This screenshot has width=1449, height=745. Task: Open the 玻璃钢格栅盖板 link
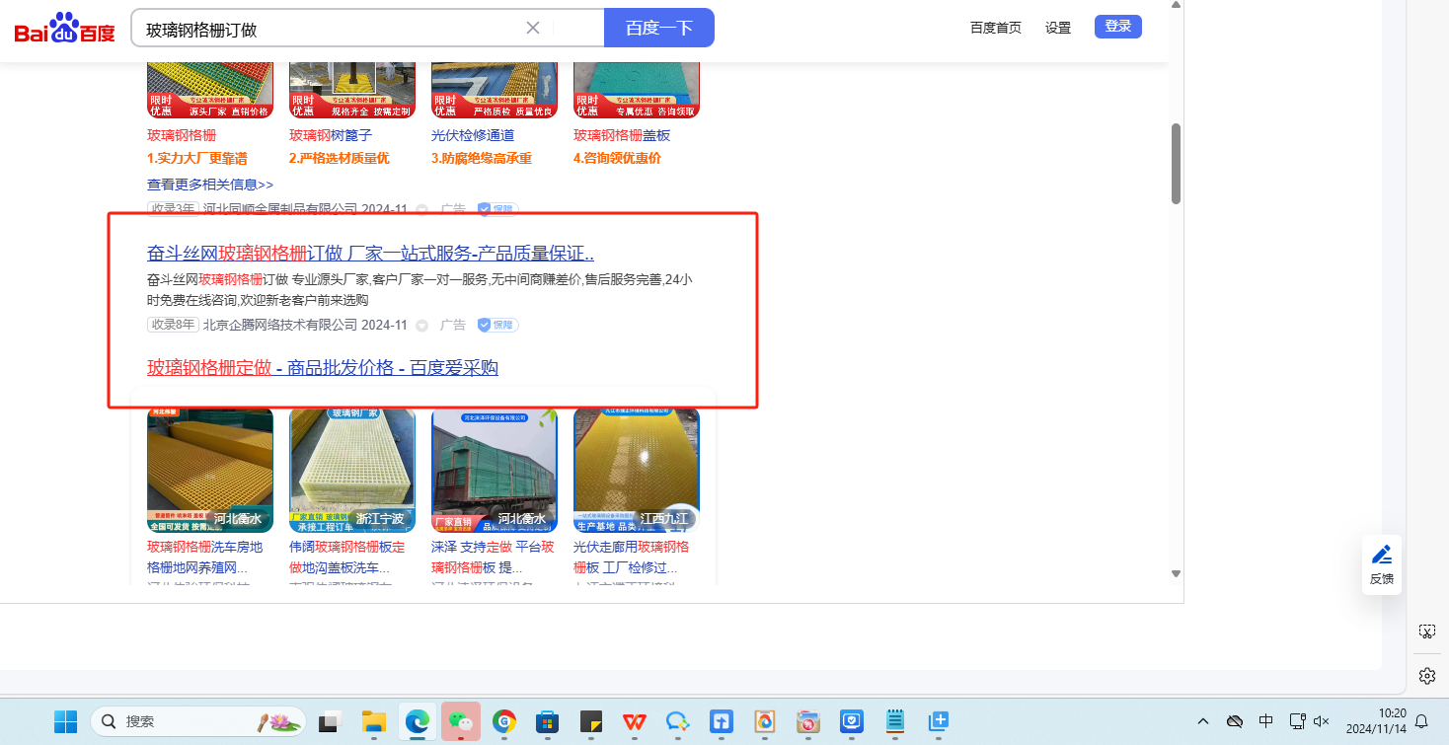(x=622, y=135)
